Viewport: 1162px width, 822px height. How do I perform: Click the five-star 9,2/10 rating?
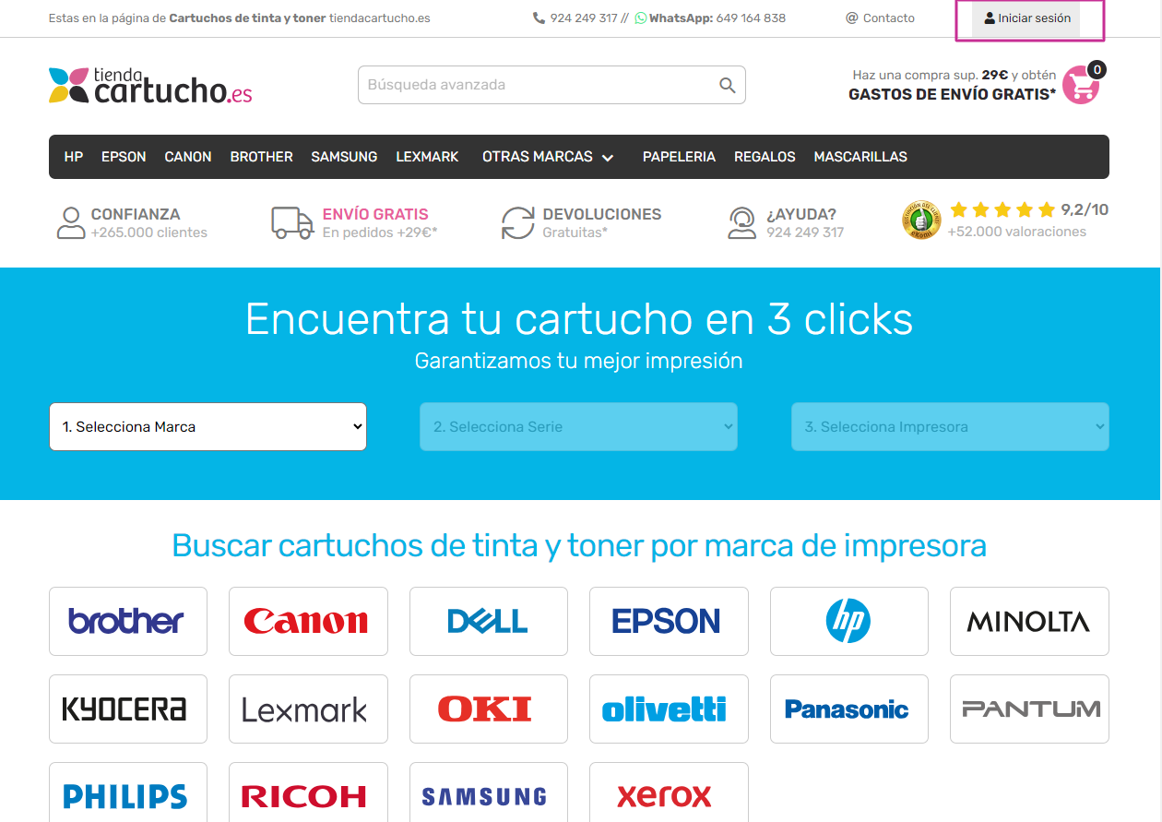coord(1029,209)
